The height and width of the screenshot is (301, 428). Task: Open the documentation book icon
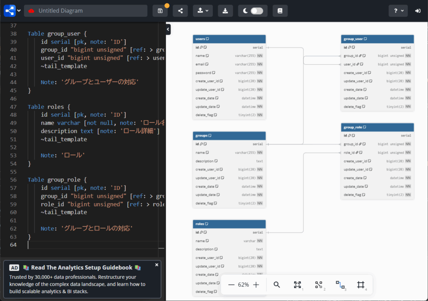[280, 11]
